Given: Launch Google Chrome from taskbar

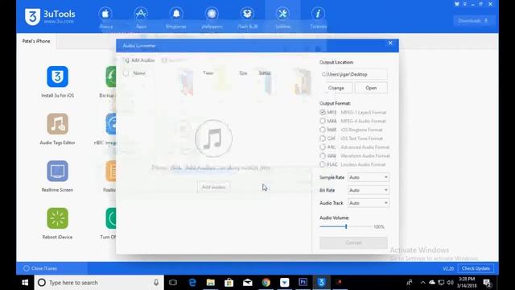Looking at the screenshot, I should [266, 283].
